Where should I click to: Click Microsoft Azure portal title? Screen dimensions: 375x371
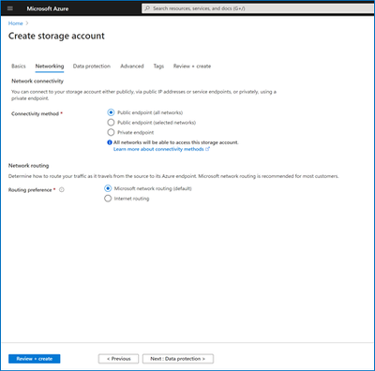click(48, 8)
